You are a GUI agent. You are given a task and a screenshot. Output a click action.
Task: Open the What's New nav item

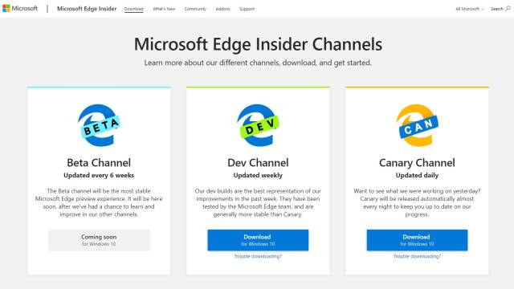(x=164, y=9)
